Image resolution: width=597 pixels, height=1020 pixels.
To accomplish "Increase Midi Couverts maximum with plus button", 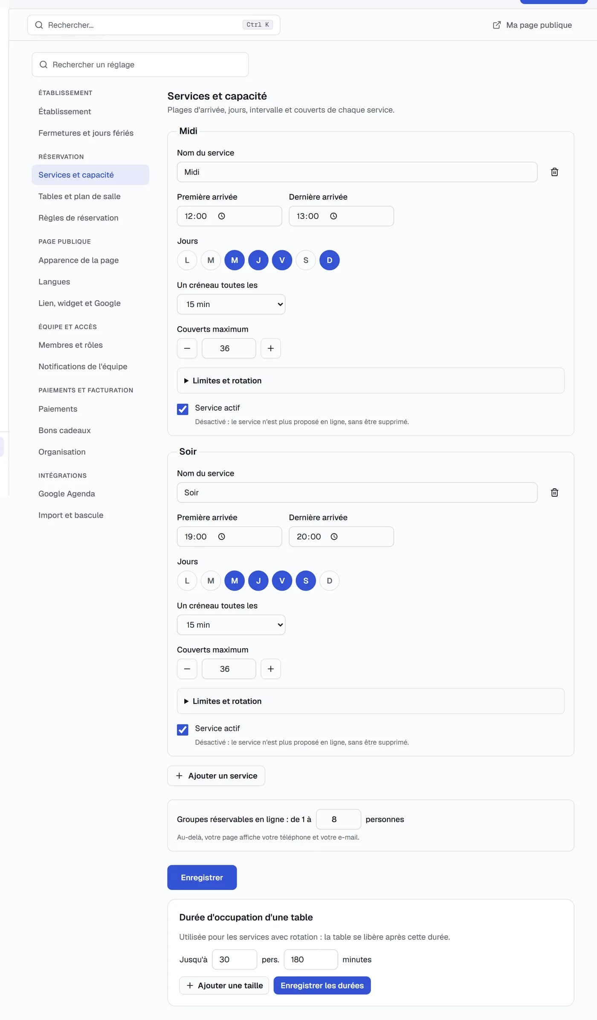I will [x=271, y=348].
